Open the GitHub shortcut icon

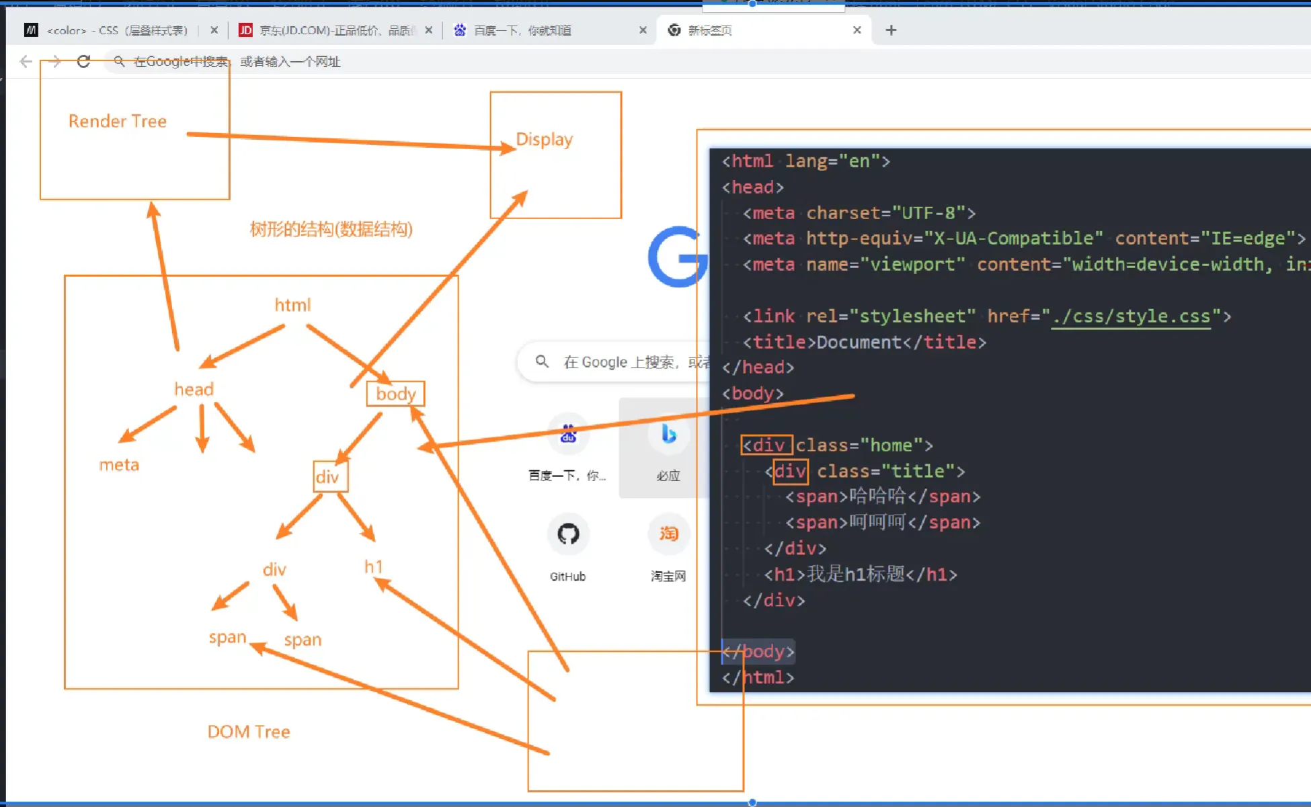568,534
